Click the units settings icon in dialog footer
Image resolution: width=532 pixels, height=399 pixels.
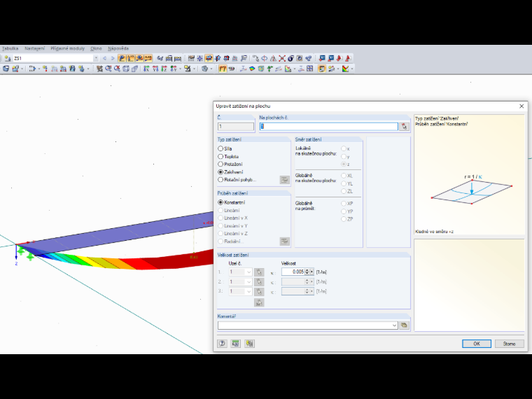(235, 344)
